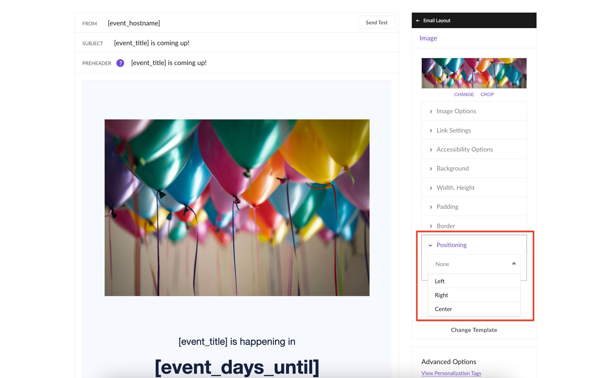Select Left from the positioning dropdown

(474, 281)
